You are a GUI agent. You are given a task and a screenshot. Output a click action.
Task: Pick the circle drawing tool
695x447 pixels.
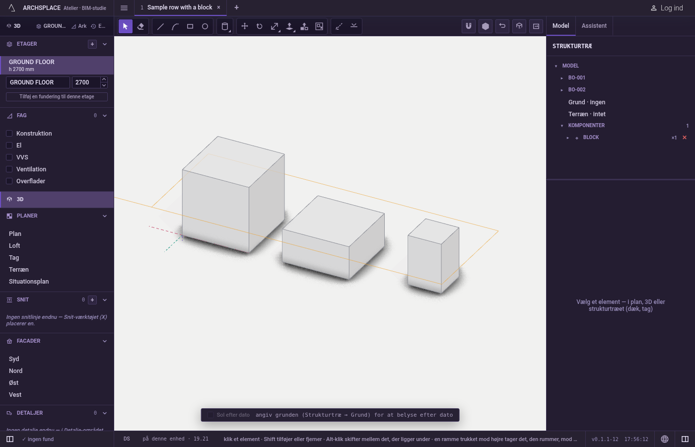click(205, 26)
